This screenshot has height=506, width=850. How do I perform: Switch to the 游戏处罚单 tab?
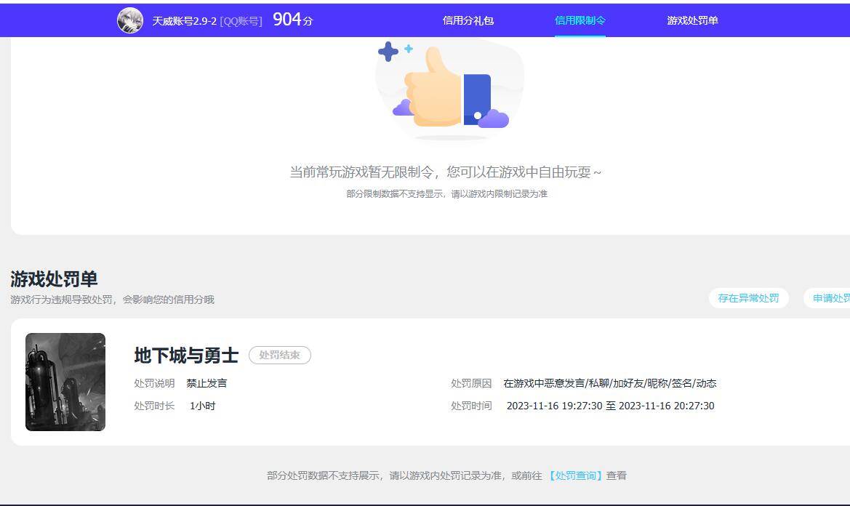(691, 20)
